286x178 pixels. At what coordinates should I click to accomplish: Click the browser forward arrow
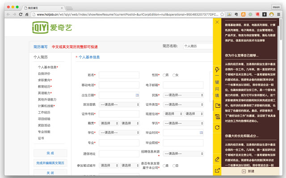(x=14, y=14)
